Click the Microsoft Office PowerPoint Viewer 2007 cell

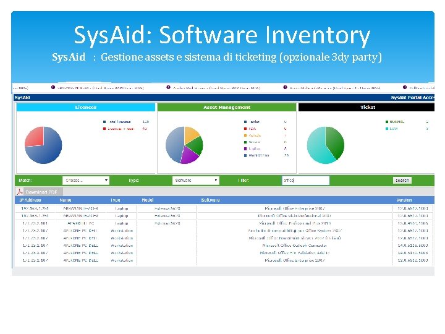pyautogui.click(x=295, y=238)
